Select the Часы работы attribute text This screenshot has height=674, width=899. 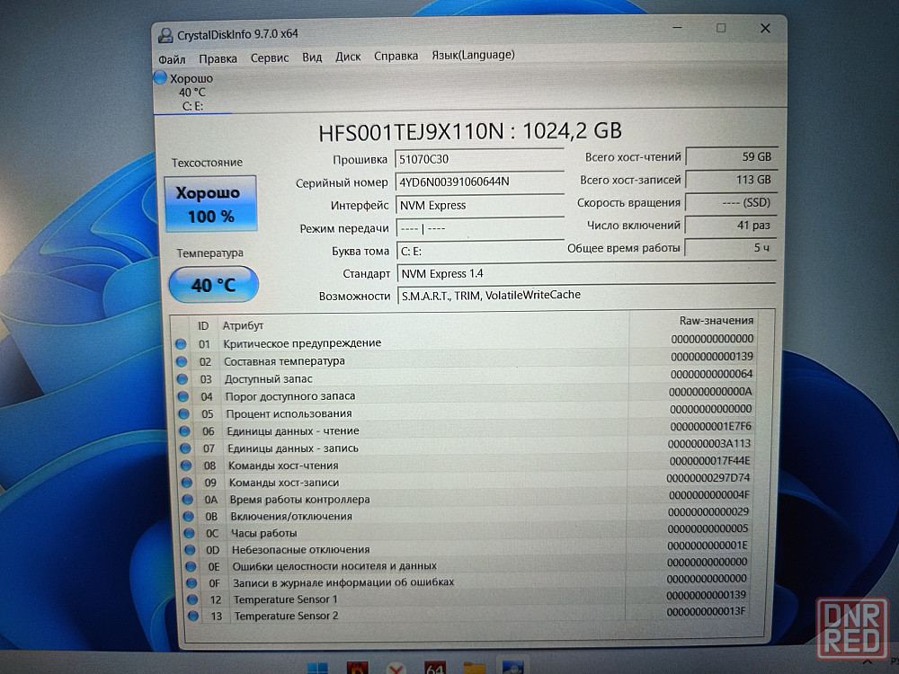click(263, 533)
